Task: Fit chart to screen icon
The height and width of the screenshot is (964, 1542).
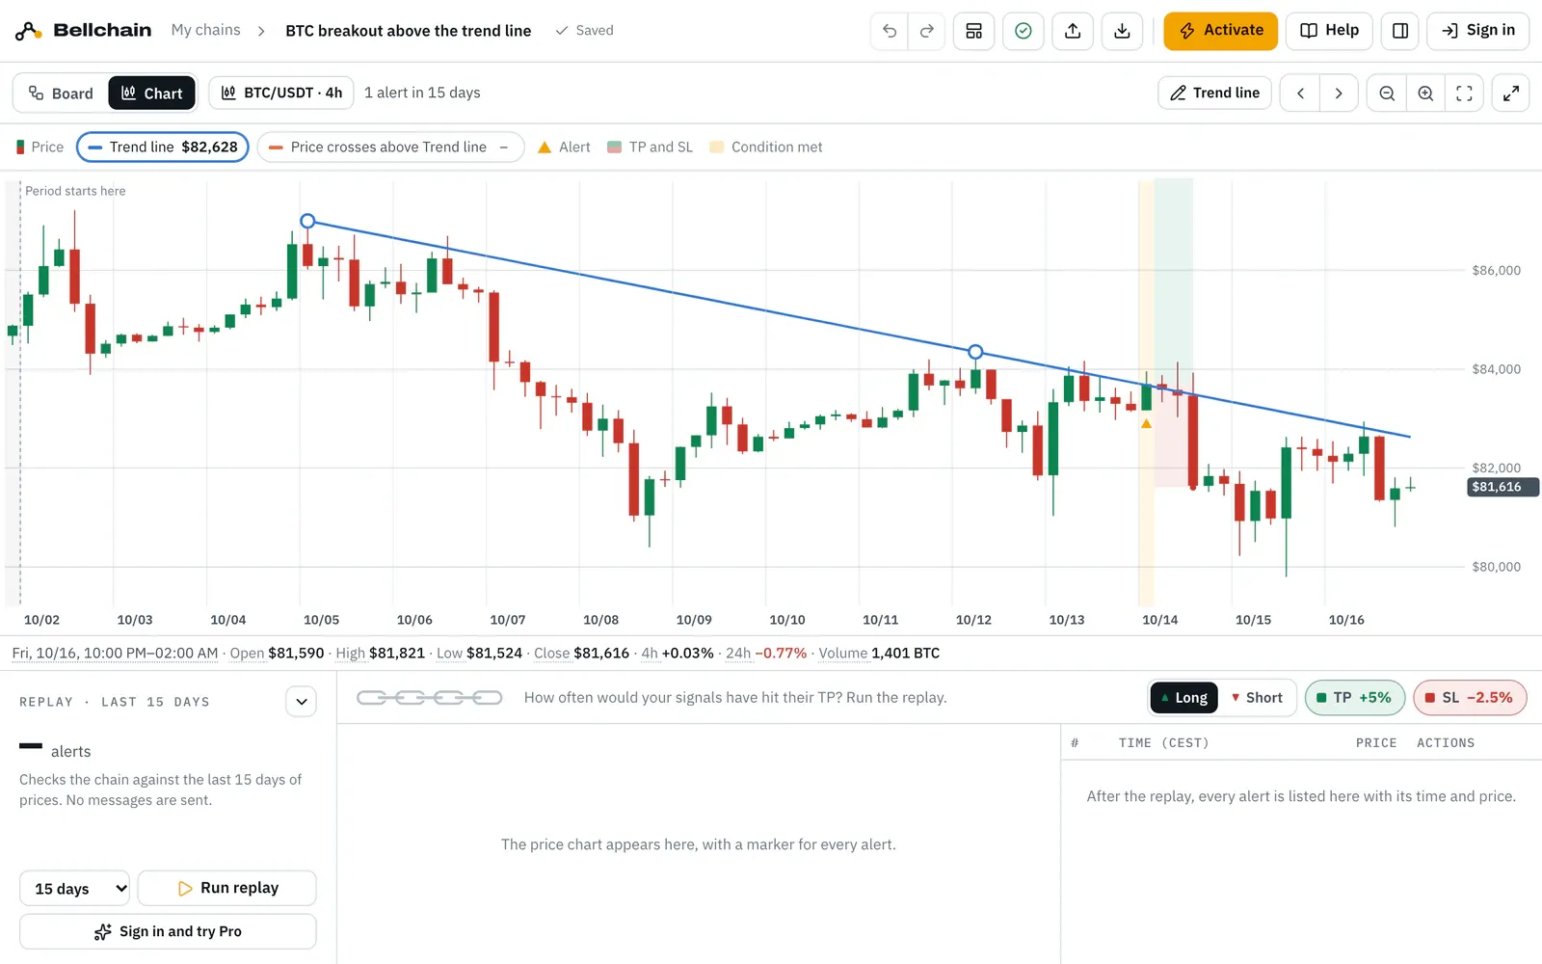Action: pos(1464,94)
